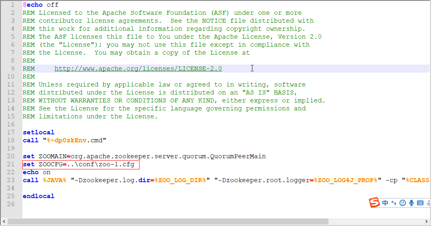Image resolution: width=431 pixels, height=226 pixels.
Task: Click 'QuorumPeerMain' in the ZOOMAIN line
Action: coord(238,156)
